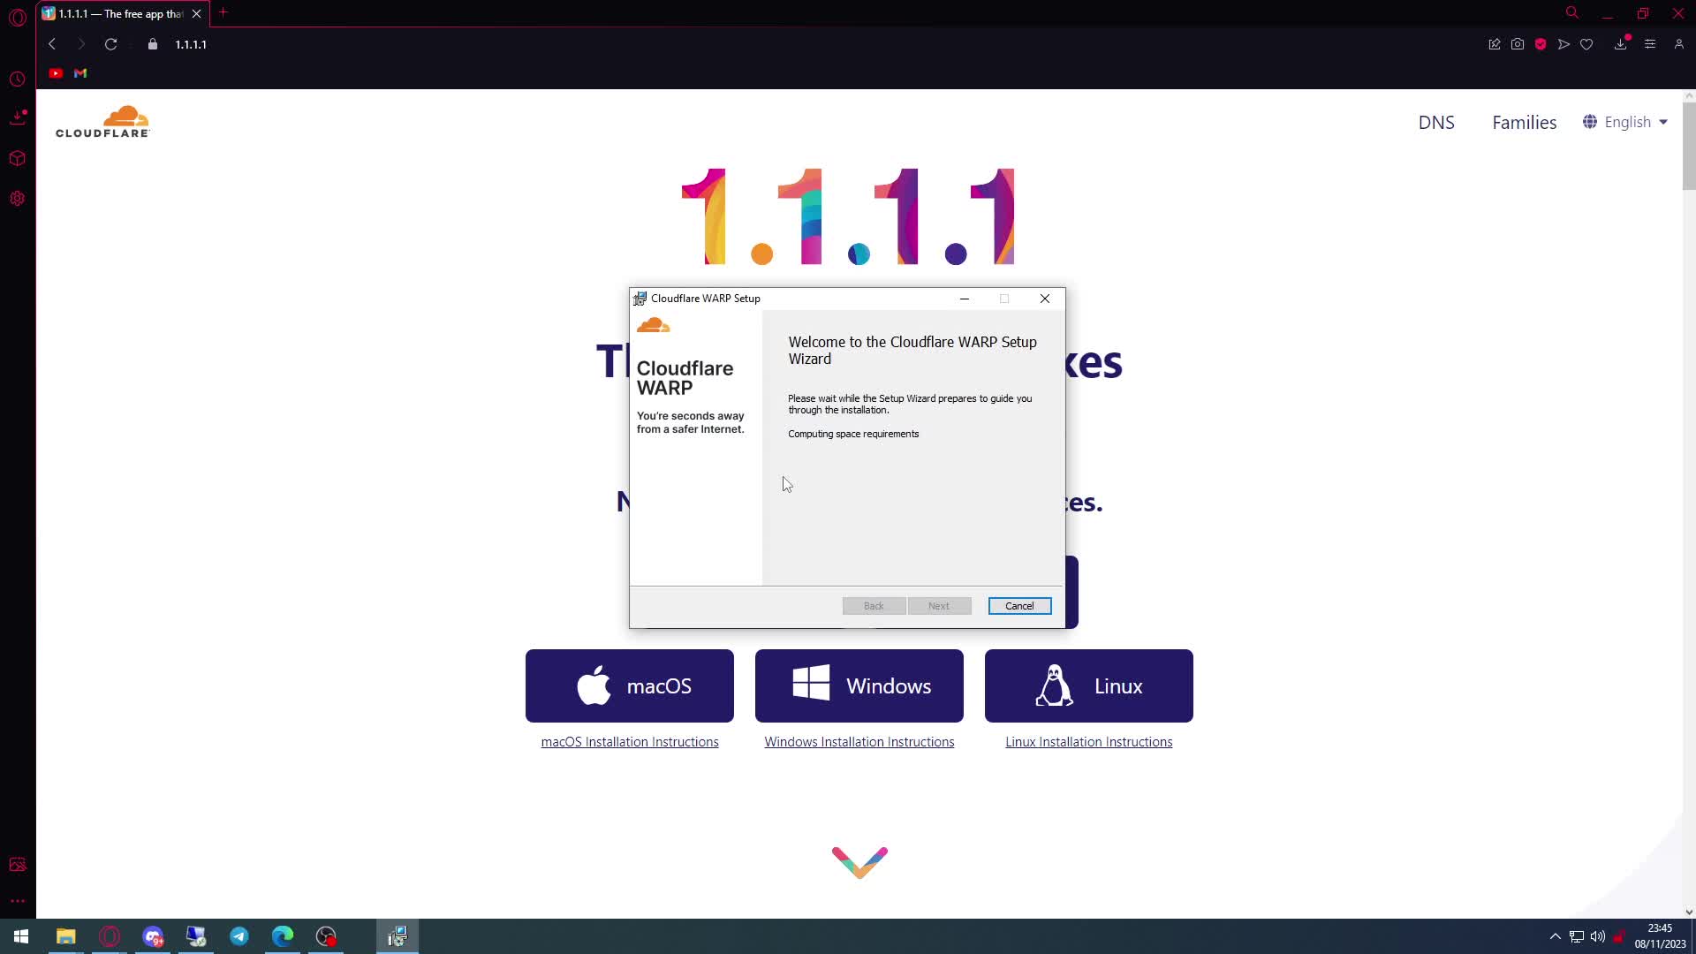Click the Opera history sidebar icon
The image size is (1696, 954).
click(17, 79)
